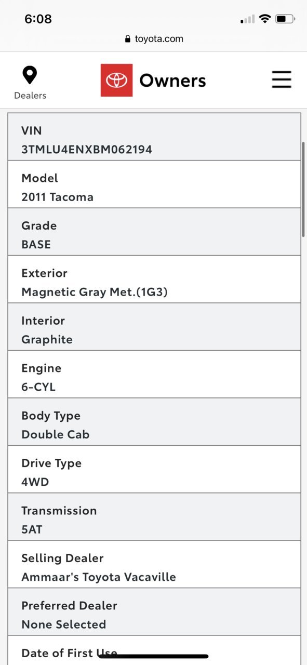Tap the padlock icon beside toyota.com
This screenshot has width=307, height=665.
pos(128,39)
